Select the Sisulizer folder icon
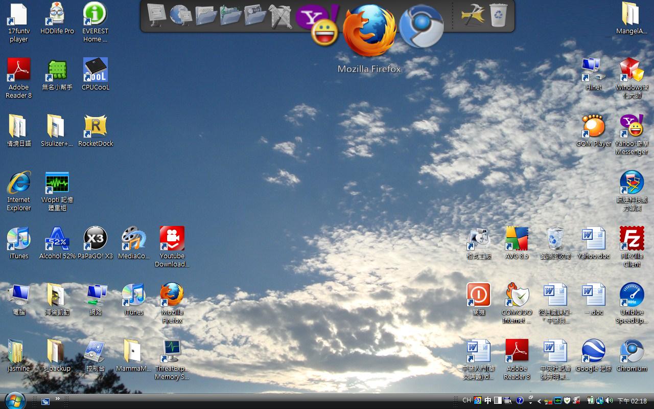654x409 pixels. click(x=57, y=131)
